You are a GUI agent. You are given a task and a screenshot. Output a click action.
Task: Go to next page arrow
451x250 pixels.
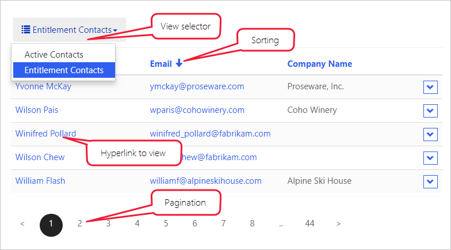click(338, 224)
